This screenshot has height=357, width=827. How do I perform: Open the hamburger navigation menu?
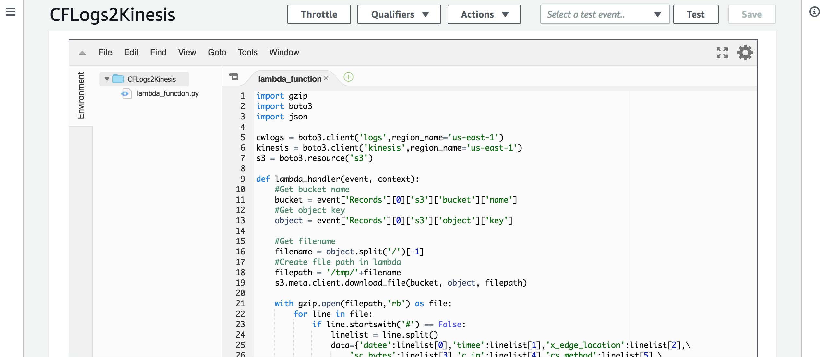click(x=10, y=12)
